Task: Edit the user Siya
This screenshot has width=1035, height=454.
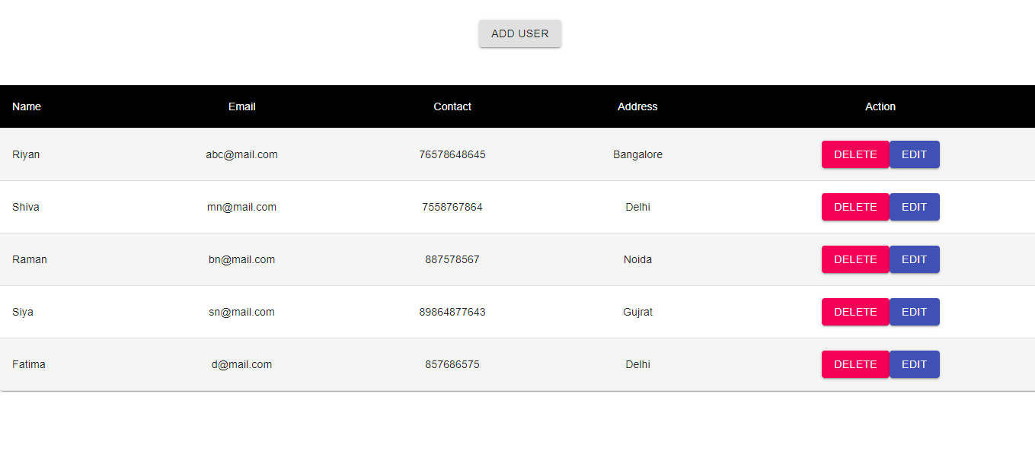Action: click(x=914, y=312)
